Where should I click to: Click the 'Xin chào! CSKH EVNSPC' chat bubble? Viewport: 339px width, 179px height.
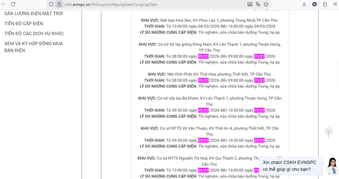click(289, 166)
